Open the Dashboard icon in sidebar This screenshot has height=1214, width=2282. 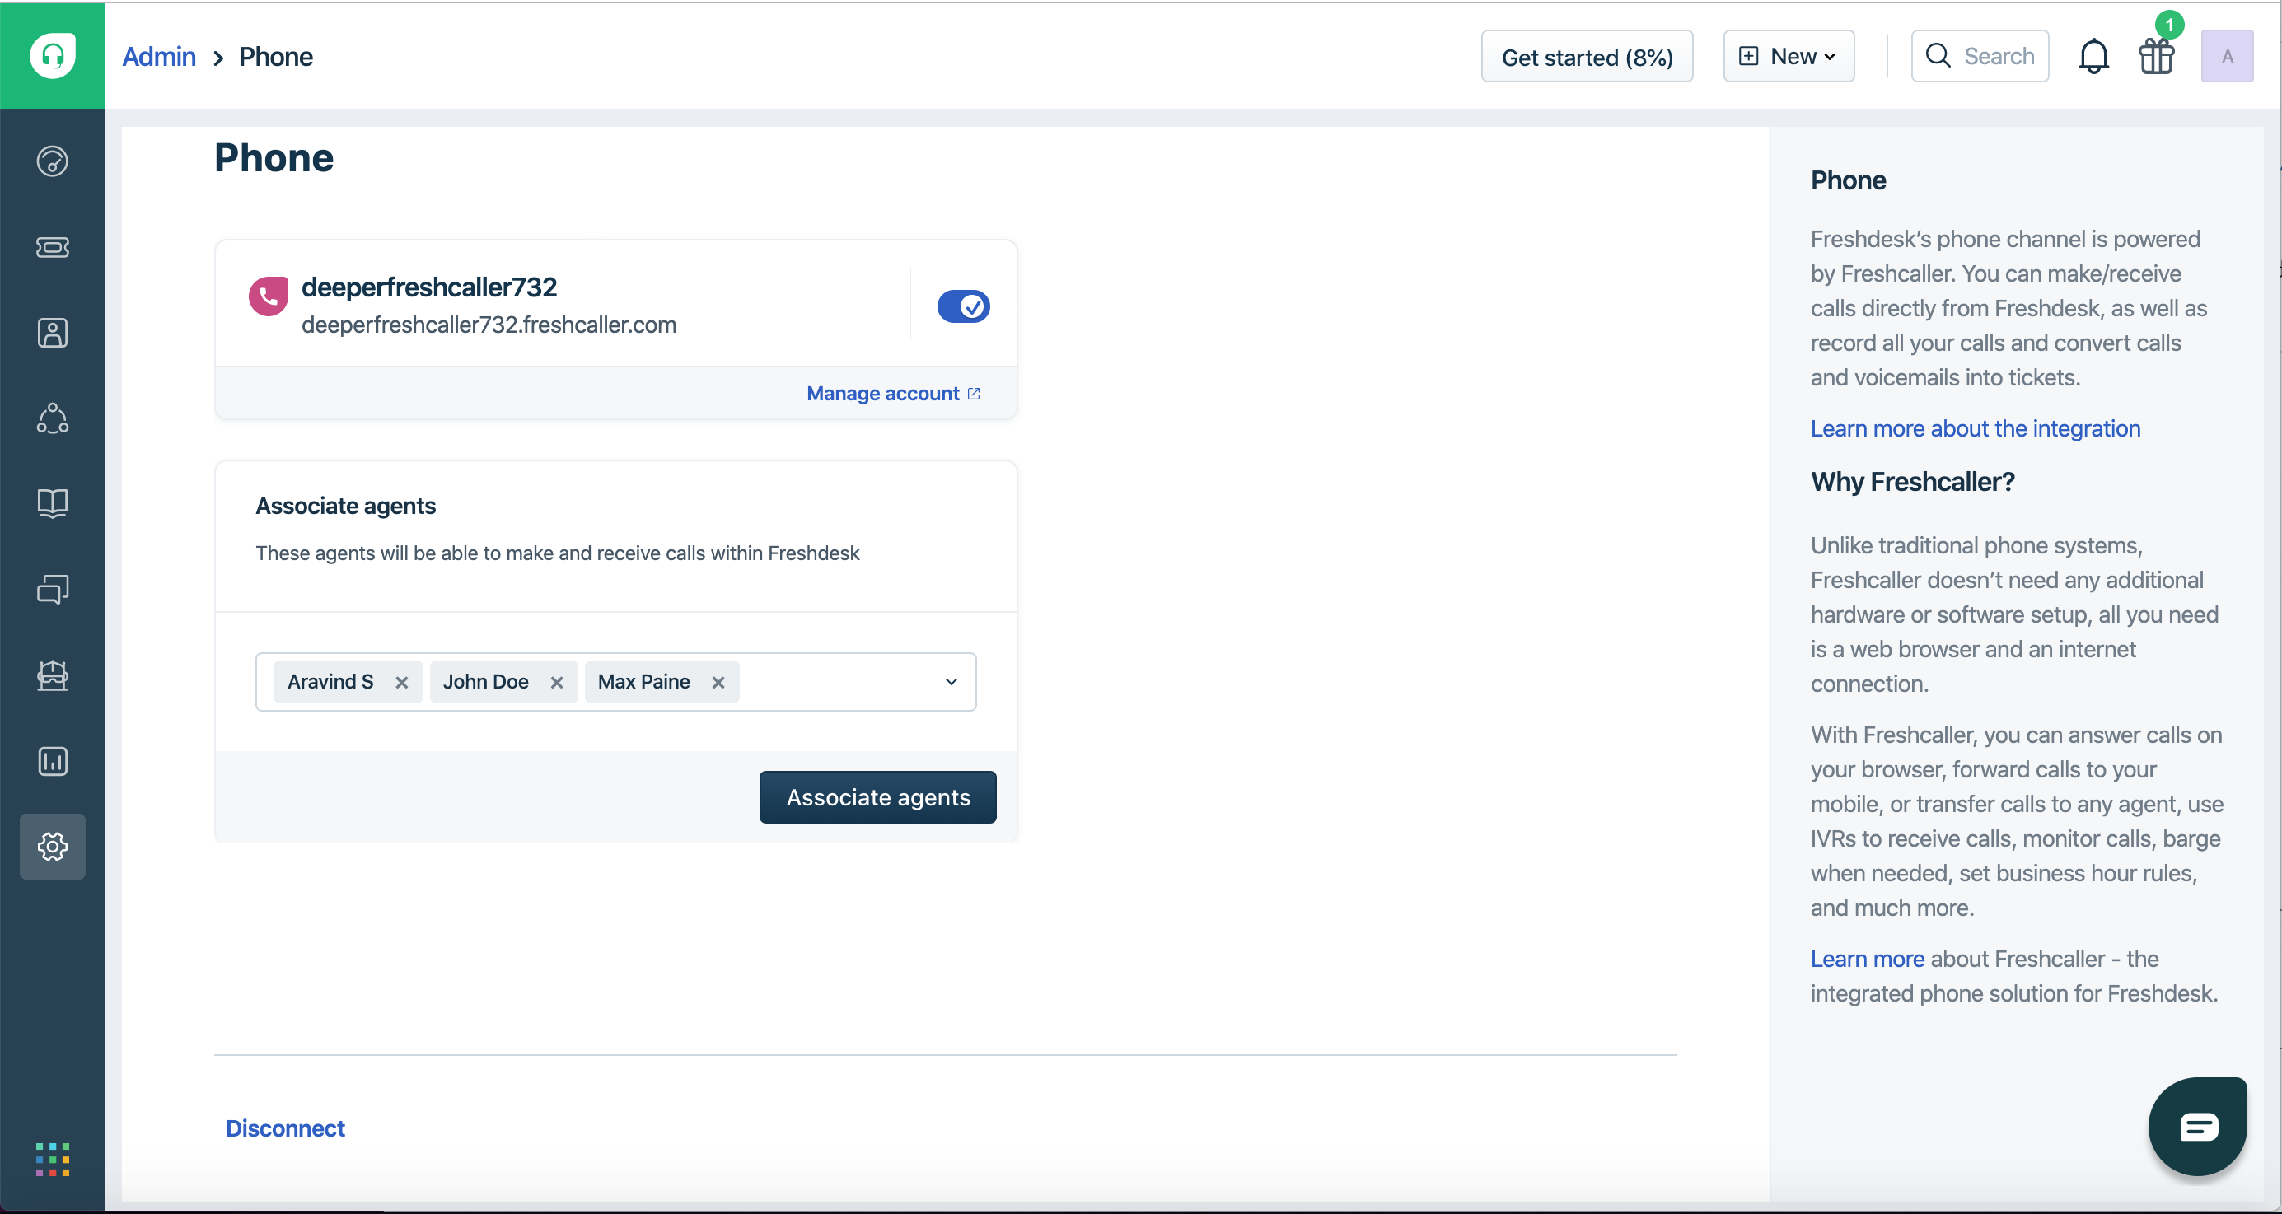point(52,161)
